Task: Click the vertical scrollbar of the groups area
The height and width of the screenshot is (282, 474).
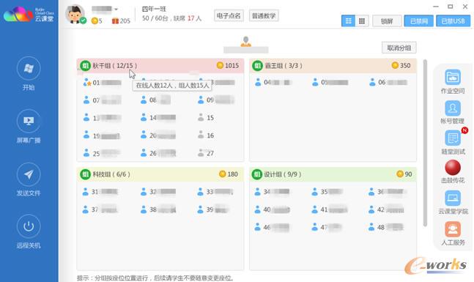Action: click(425, 143)
